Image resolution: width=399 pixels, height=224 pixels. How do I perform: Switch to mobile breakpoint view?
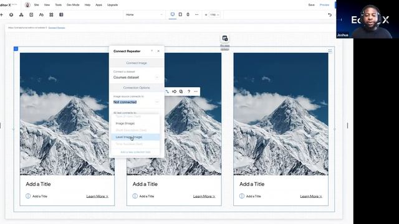click(188, 14)
